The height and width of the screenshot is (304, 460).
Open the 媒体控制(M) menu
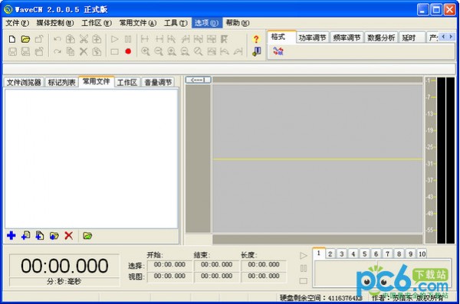[x=55, y=23]
